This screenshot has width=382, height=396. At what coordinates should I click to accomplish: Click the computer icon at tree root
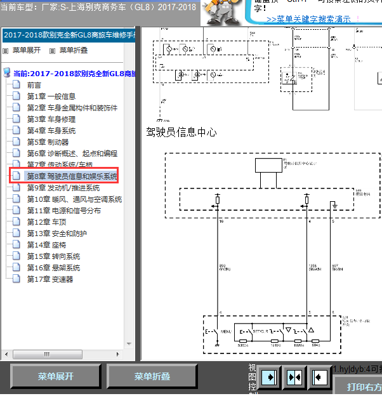pos(7,73)
